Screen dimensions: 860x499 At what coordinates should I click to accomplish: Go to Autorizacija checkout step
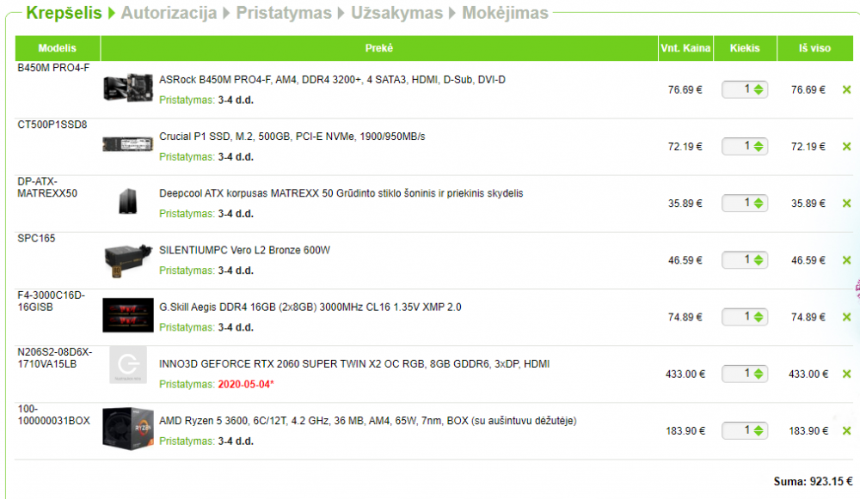tap(169, 13)
